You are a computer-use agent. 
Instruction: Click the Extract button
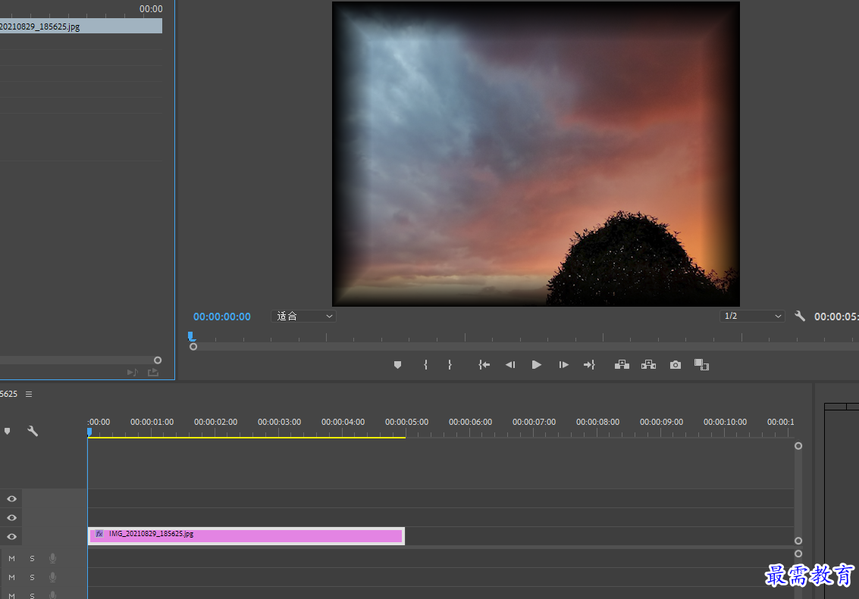pos(649,365)
